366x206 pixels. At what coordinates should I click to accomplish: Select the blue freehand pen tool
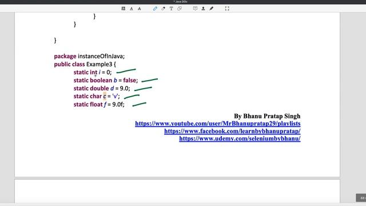[155, 9]
